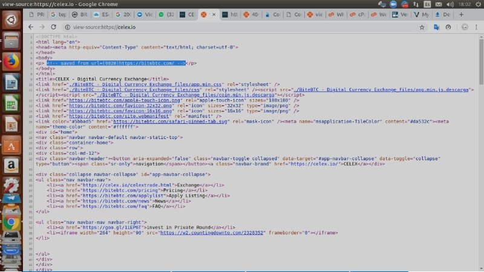Click the 'Apply Listing' text in source
Image resolution: width=484 pixels, height=272 pixels.
(187, 195)
